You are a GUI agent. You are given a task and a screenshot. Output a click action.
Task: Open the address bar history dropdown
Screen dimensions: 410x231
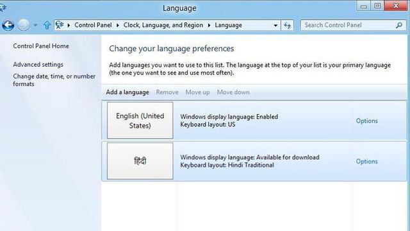(275, 26)
